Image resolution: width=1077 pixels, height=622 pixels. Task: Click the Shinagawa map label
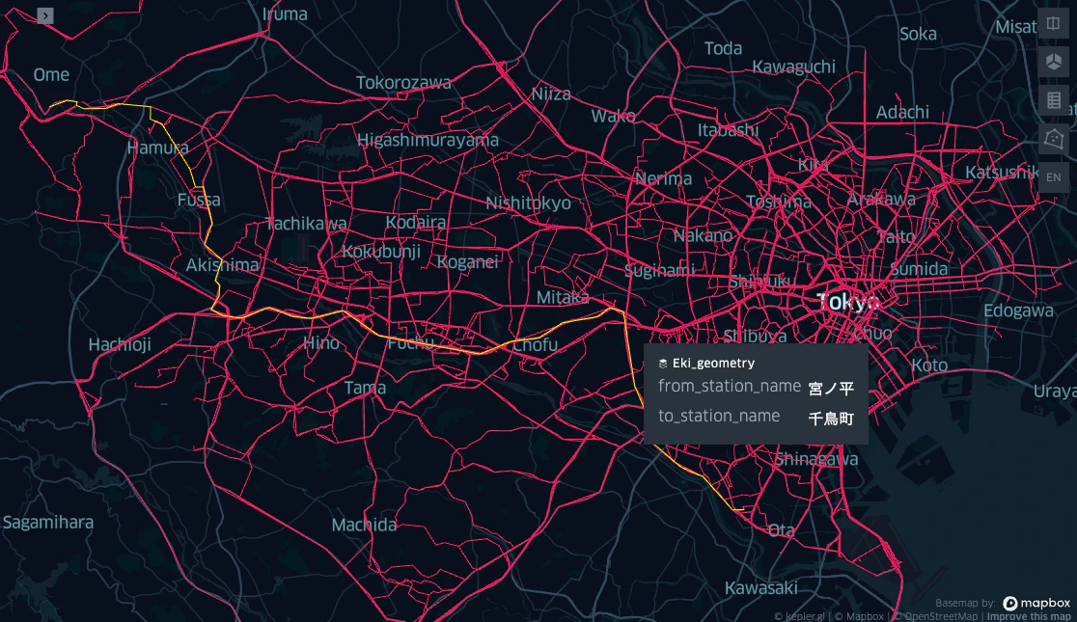(x=816, y=459)
